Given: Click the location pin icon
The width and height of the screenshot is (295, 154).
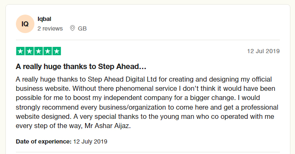Looking at the screenshot, I should pos(72,28).
